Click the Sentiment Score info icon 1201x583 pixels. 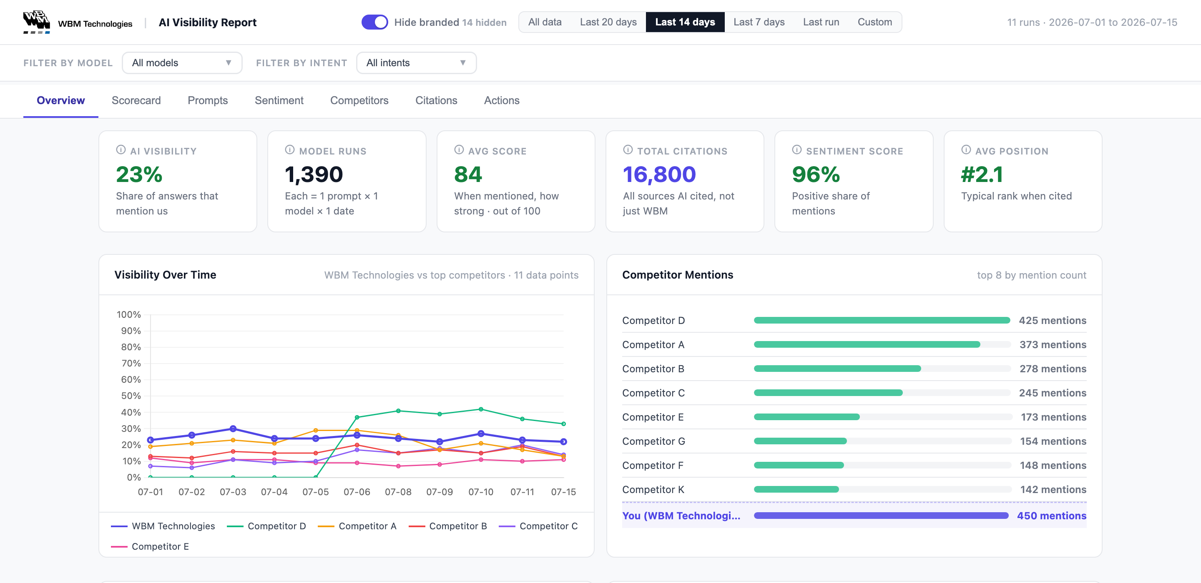pyautogui.click(x=797, y=150)
